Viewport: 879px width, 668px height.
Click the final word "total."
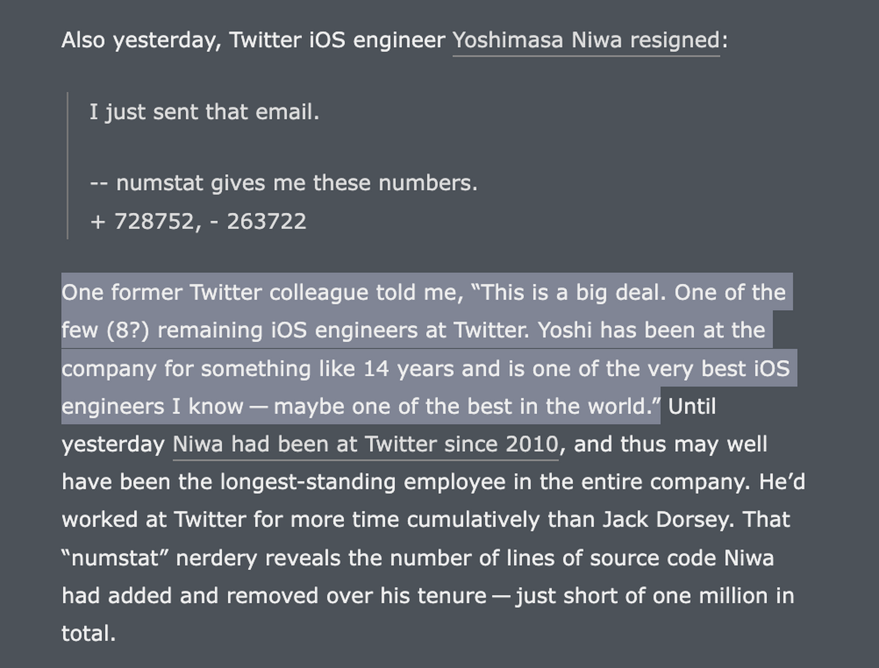(89, 634)
